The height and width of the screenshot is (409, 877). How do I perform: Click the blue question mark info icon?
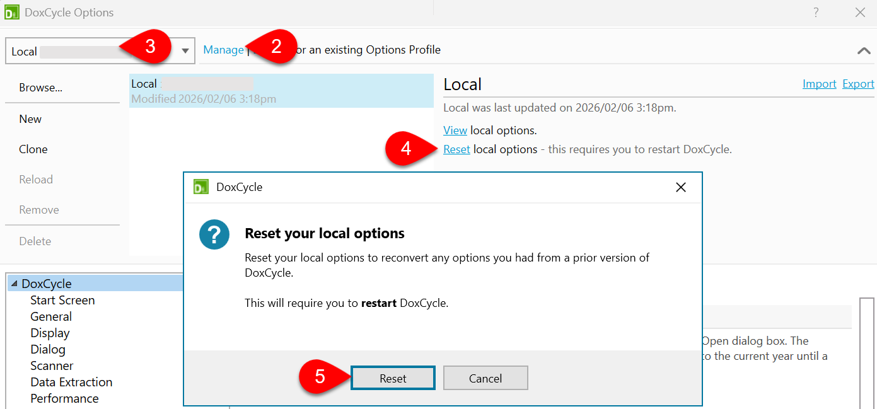(214, 234)
